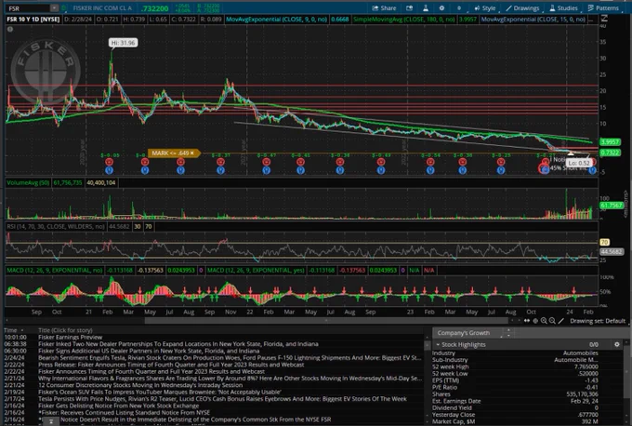Click the first MACD (12, 26, 9, EXPONENTIAL, no) label
The image size is (632, 426).
tap(55, 271)
